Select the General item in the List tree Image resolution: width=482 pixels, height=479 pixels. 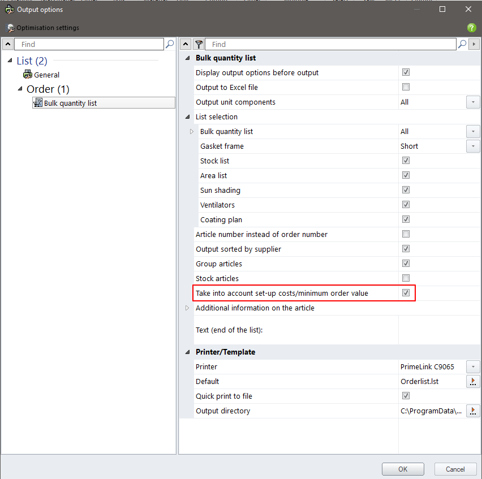pyautogui.click(x=46, y=75)
